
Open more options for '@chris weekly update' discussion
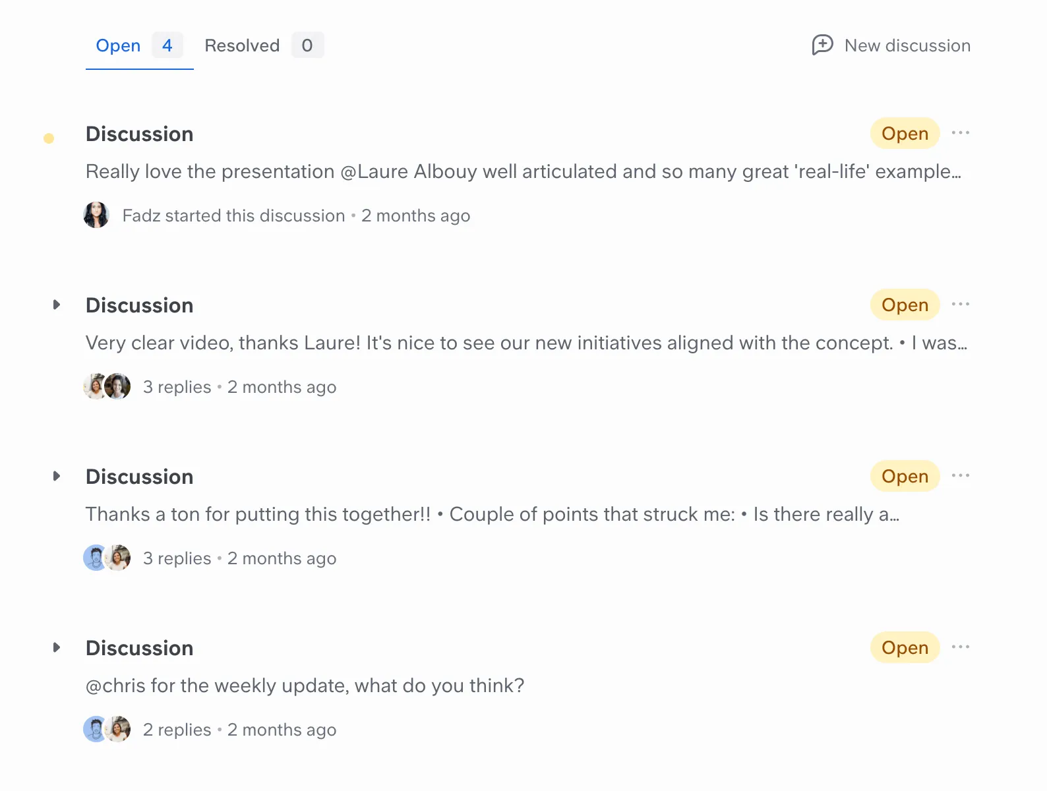961,647
